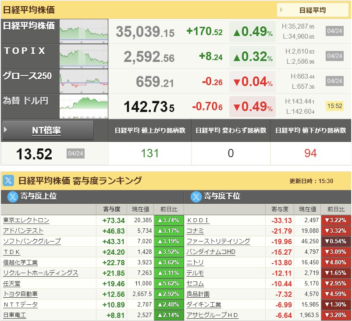The height and width of the screenshot is (321, 352).
Task: Click the グロース250 index row label
Action: (x=27, y=76)
